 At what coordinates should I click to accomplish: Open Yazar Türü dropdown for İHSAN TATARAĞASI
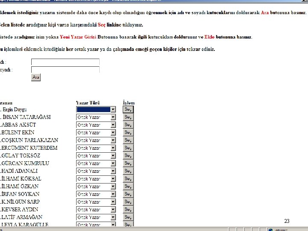[96, 117]
